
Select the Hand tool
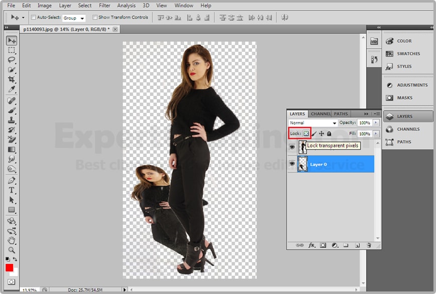12,240
